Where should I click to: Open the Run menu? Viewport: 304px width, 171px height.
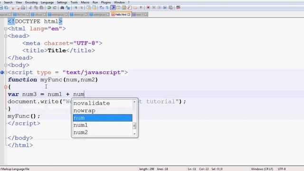(95, 2)
